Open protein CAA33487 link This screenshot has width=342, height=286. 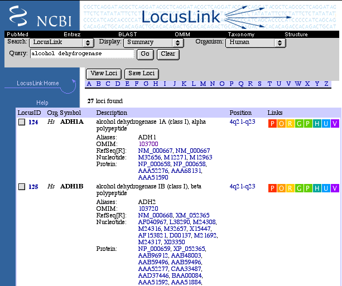(186, 269)
